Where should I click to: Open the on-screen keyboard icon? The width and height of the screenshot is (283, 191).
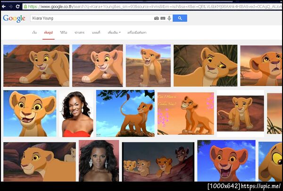coord(163,18)
